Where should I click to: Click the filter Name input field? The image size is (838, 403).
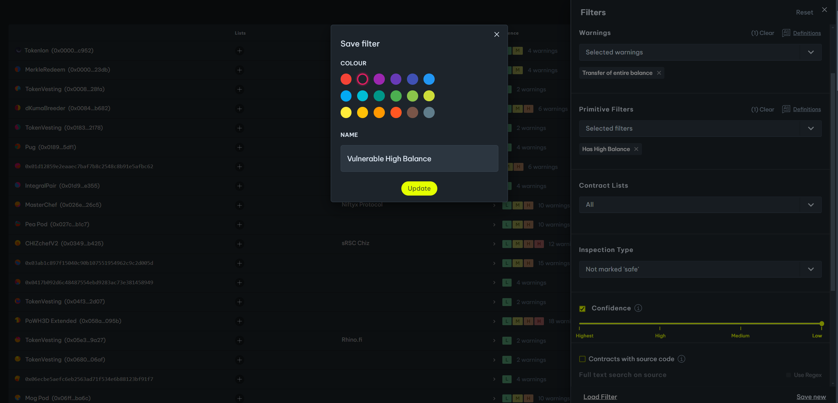point(419,159)
